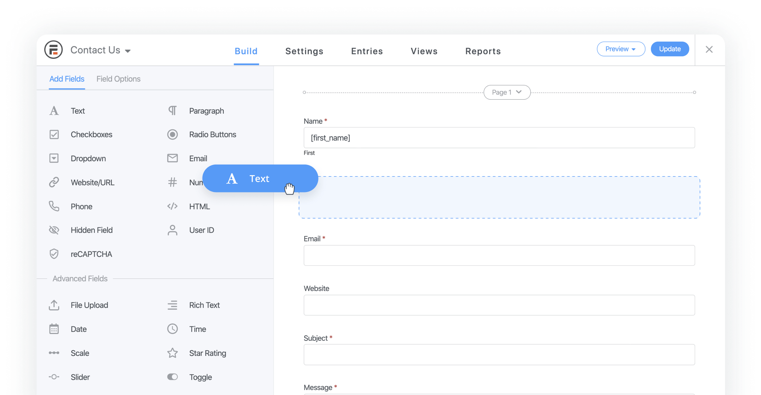Viewport: 761px width, 395px height.
Task: Expand the Page 1 dropdown selector
Action: tap(506, 92)
